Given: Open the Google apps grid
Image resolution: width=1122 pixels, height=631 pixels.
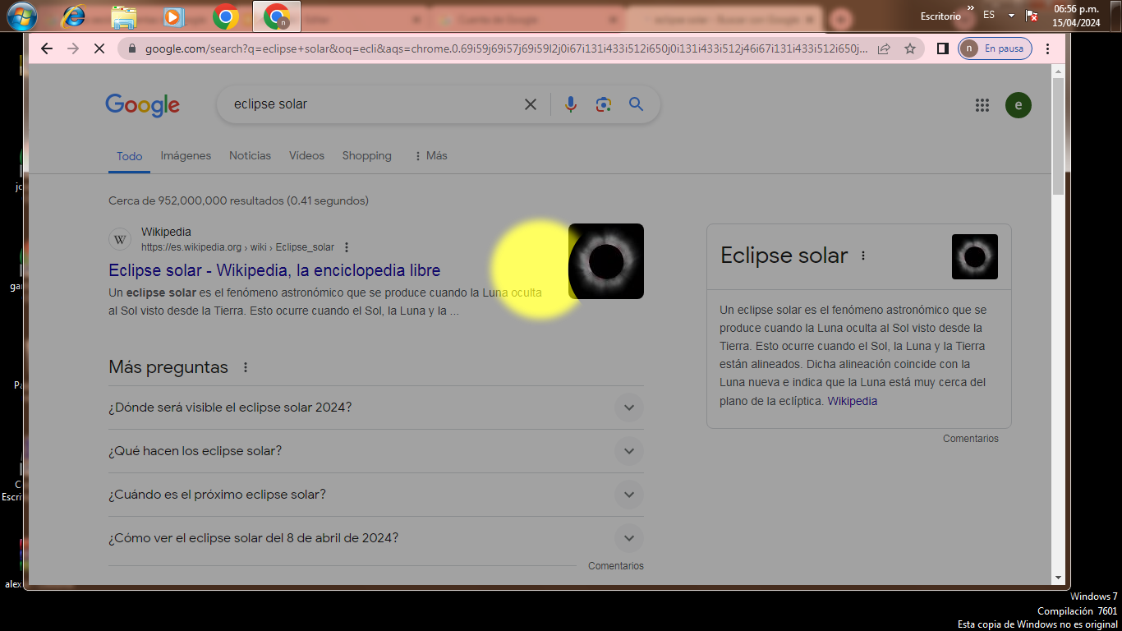Looking at the screenshot, I should point(982,105).
